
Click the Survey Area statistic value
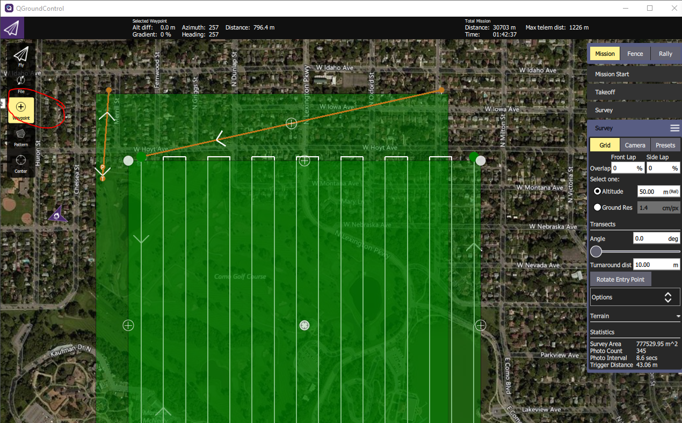[657, 344]
